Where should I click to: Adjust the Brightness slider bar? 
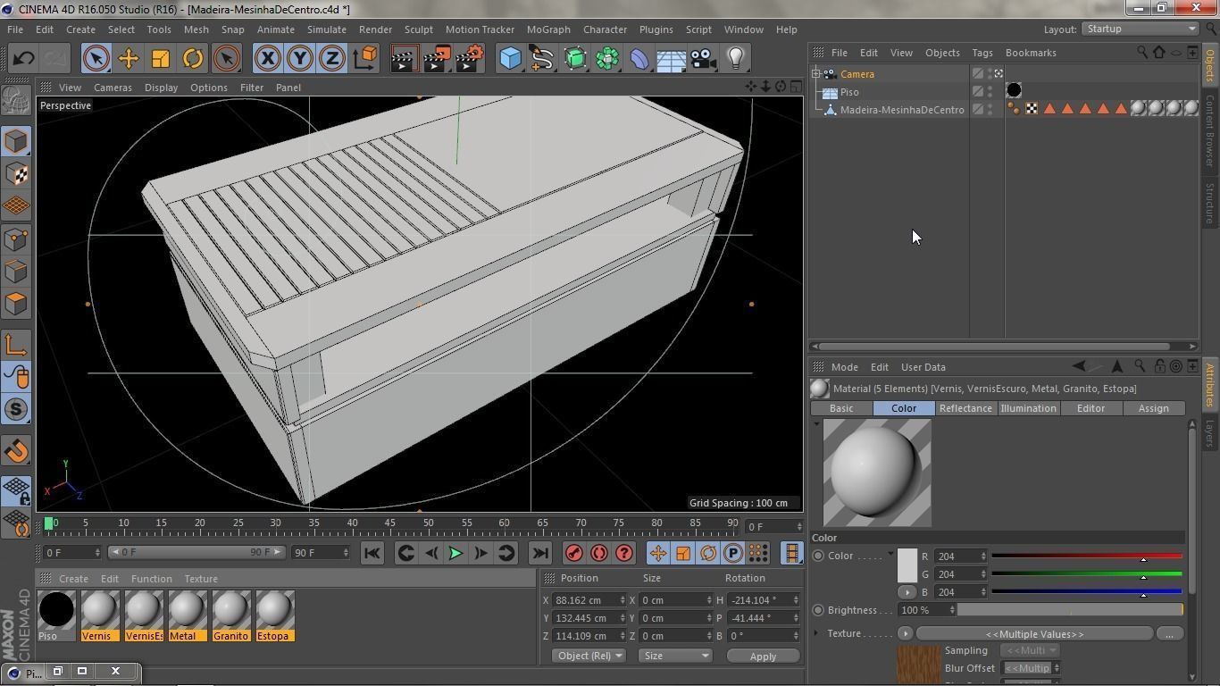pos(1070,610)
